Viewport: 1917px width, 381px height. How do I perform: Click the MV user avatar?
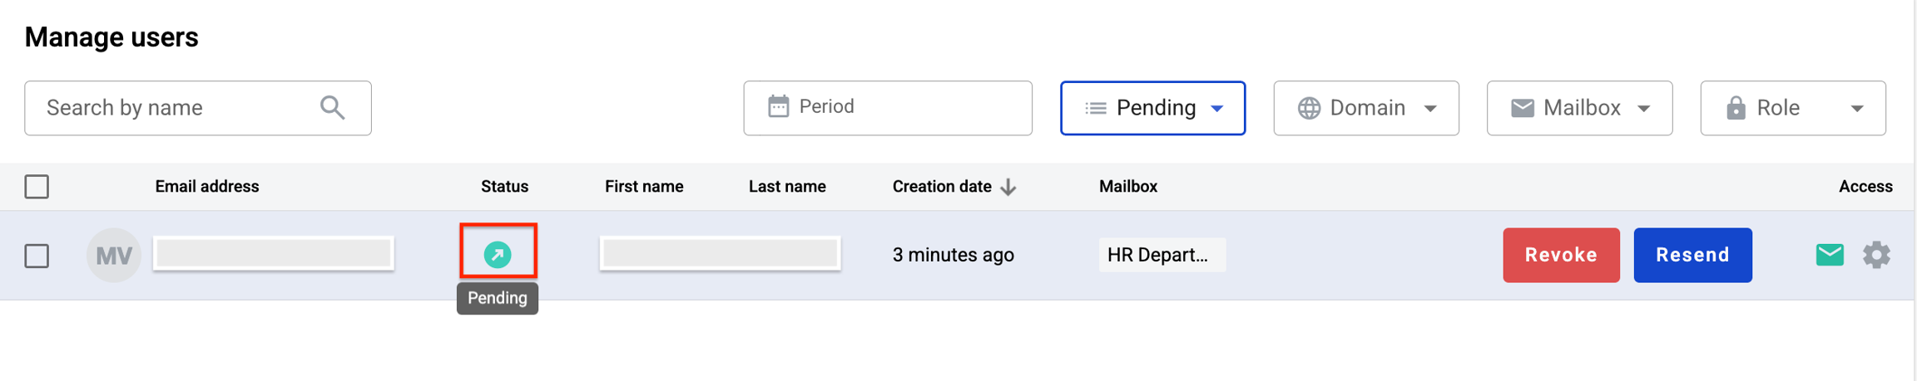click(113, 255)
